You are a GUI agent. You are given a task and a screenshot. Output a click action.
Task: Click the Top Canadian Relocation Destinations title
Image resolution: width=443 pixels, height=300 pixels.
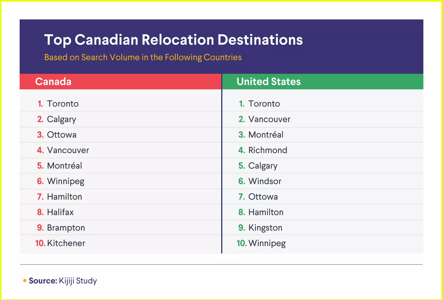coord(173,40)
